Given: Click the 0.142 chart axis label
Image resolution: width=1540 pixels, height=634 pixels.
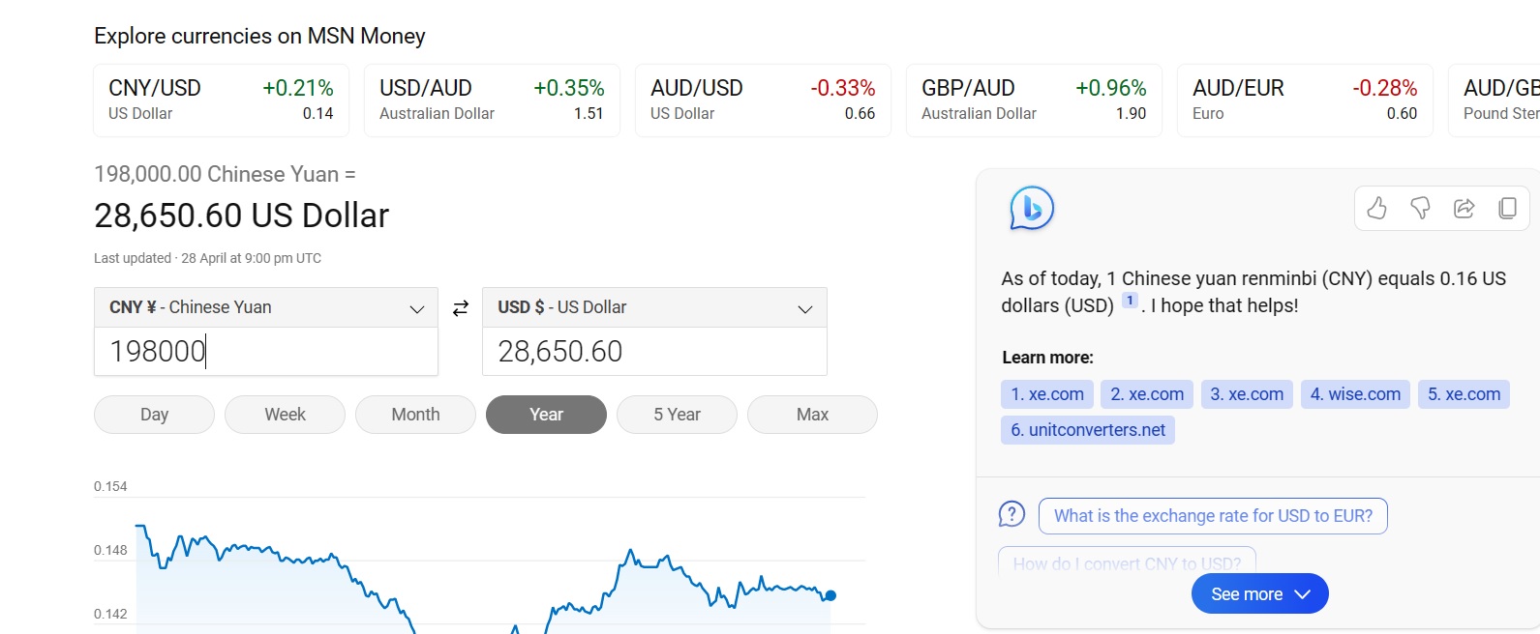Looking at the screenshot, I should tap(110, 614).
